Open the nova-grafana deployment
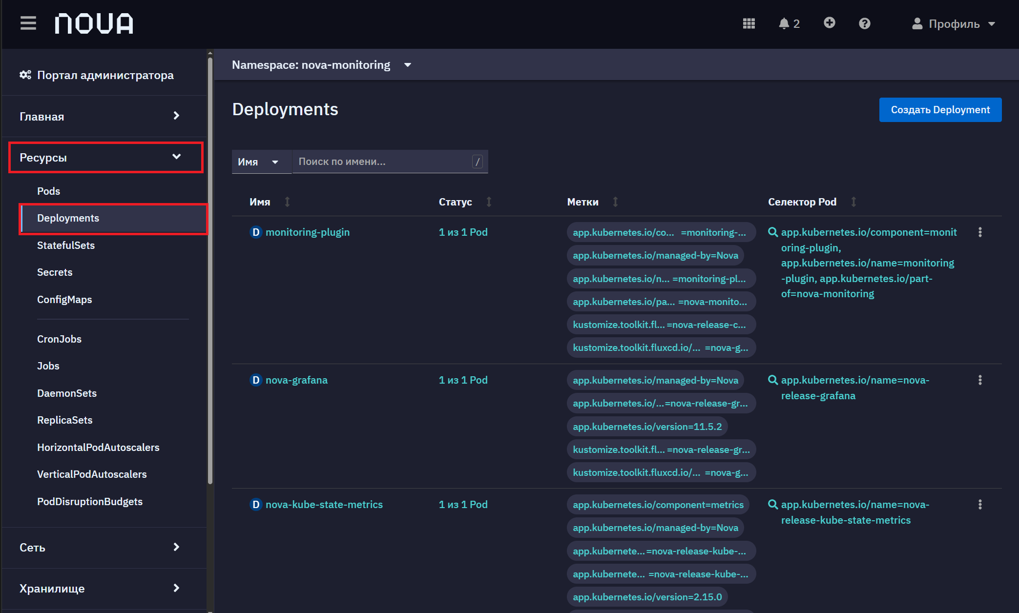Screen dimensions: 1019x613 [x=296, y=380]
